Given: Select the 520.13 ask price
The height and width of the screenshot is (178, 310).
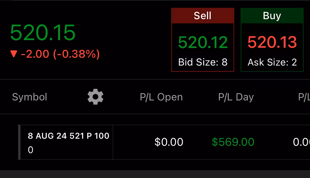Looking at the screenshot, I should coord(272,42).
